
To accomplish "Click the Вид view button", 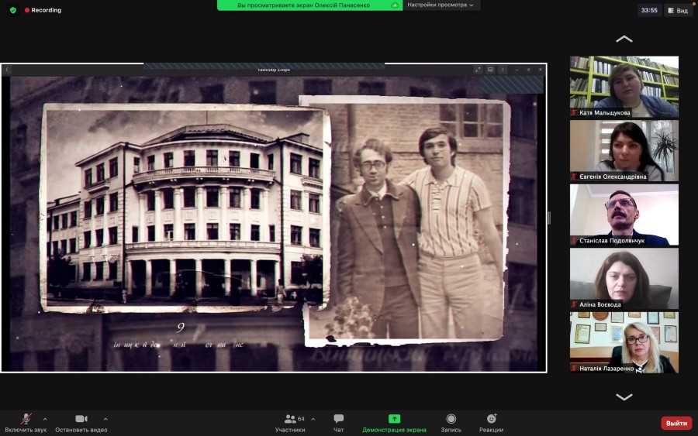I will 678,10.
